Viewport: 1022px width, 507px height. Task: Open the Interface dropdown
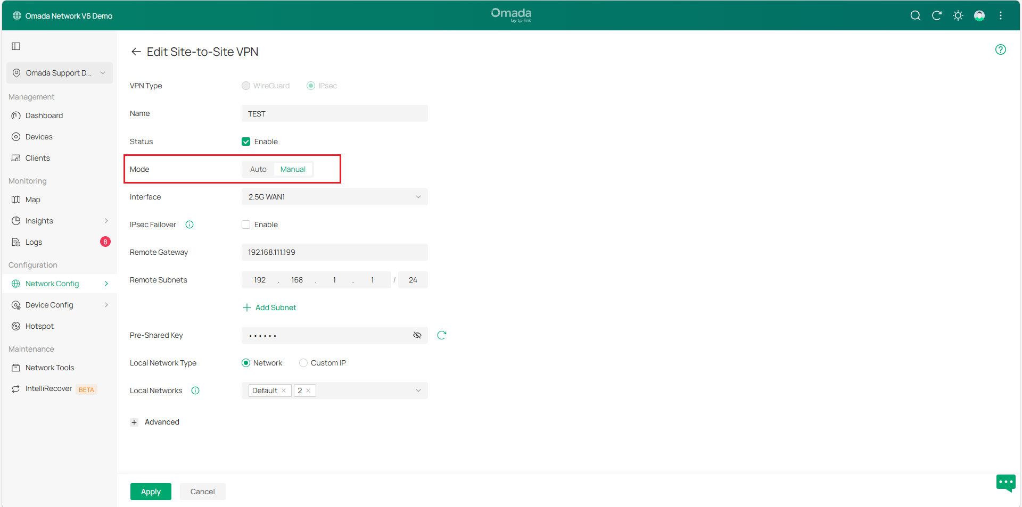pos(334,197)
